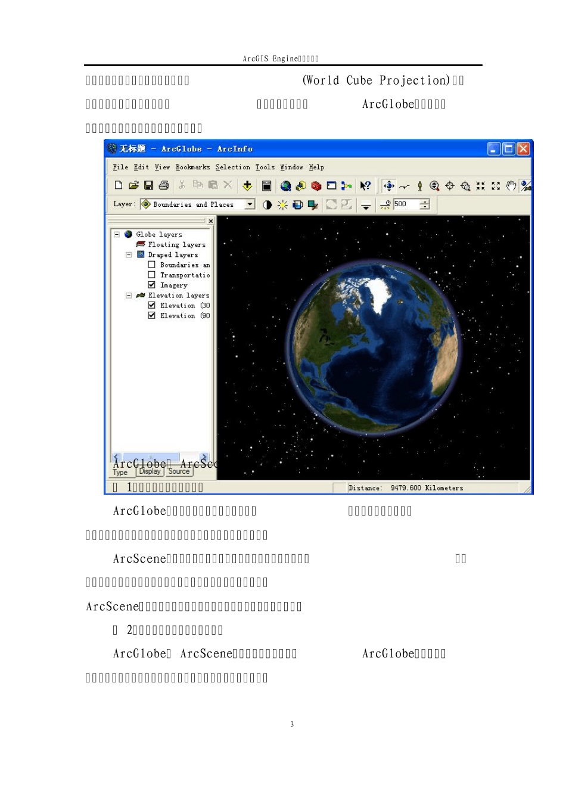Collapse the Draped layers group
Screen dimensions: 566x801
129,254
